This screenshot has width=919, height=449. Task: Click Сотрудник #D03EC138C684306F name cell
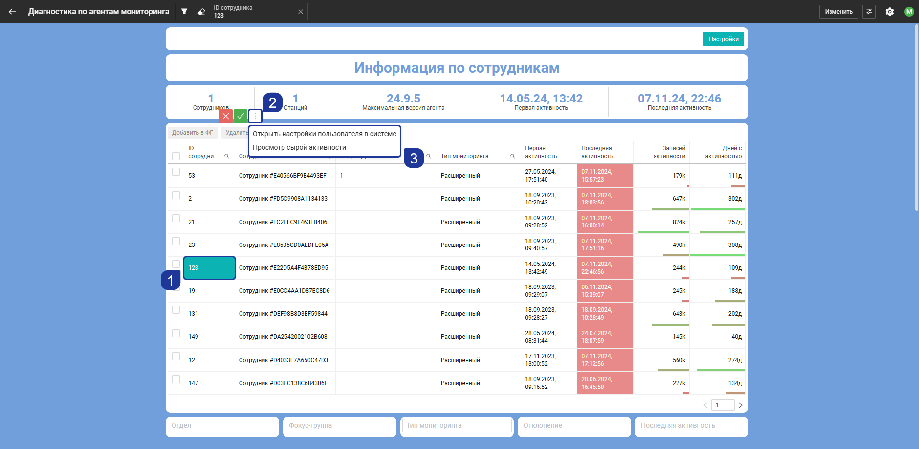[x=285, y=383]
